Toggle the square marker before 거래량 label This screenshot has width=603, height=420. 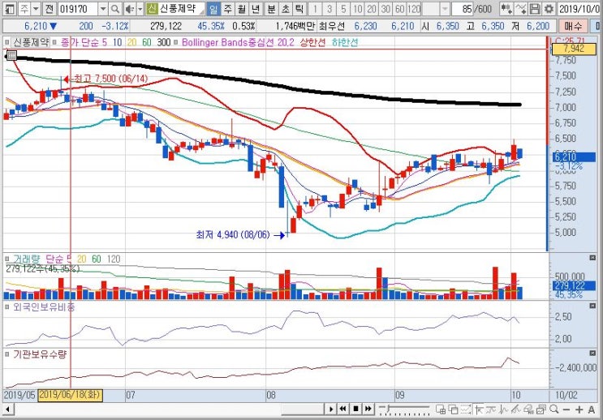point(7,259)
